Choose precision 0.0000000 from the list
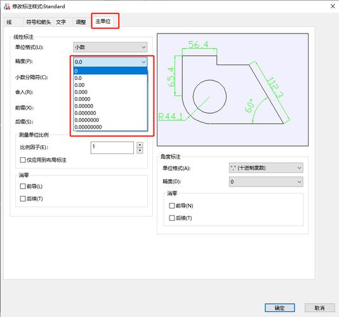Viewport: 339px width, 317px height. pyautogui.click(x=110, y=120)
